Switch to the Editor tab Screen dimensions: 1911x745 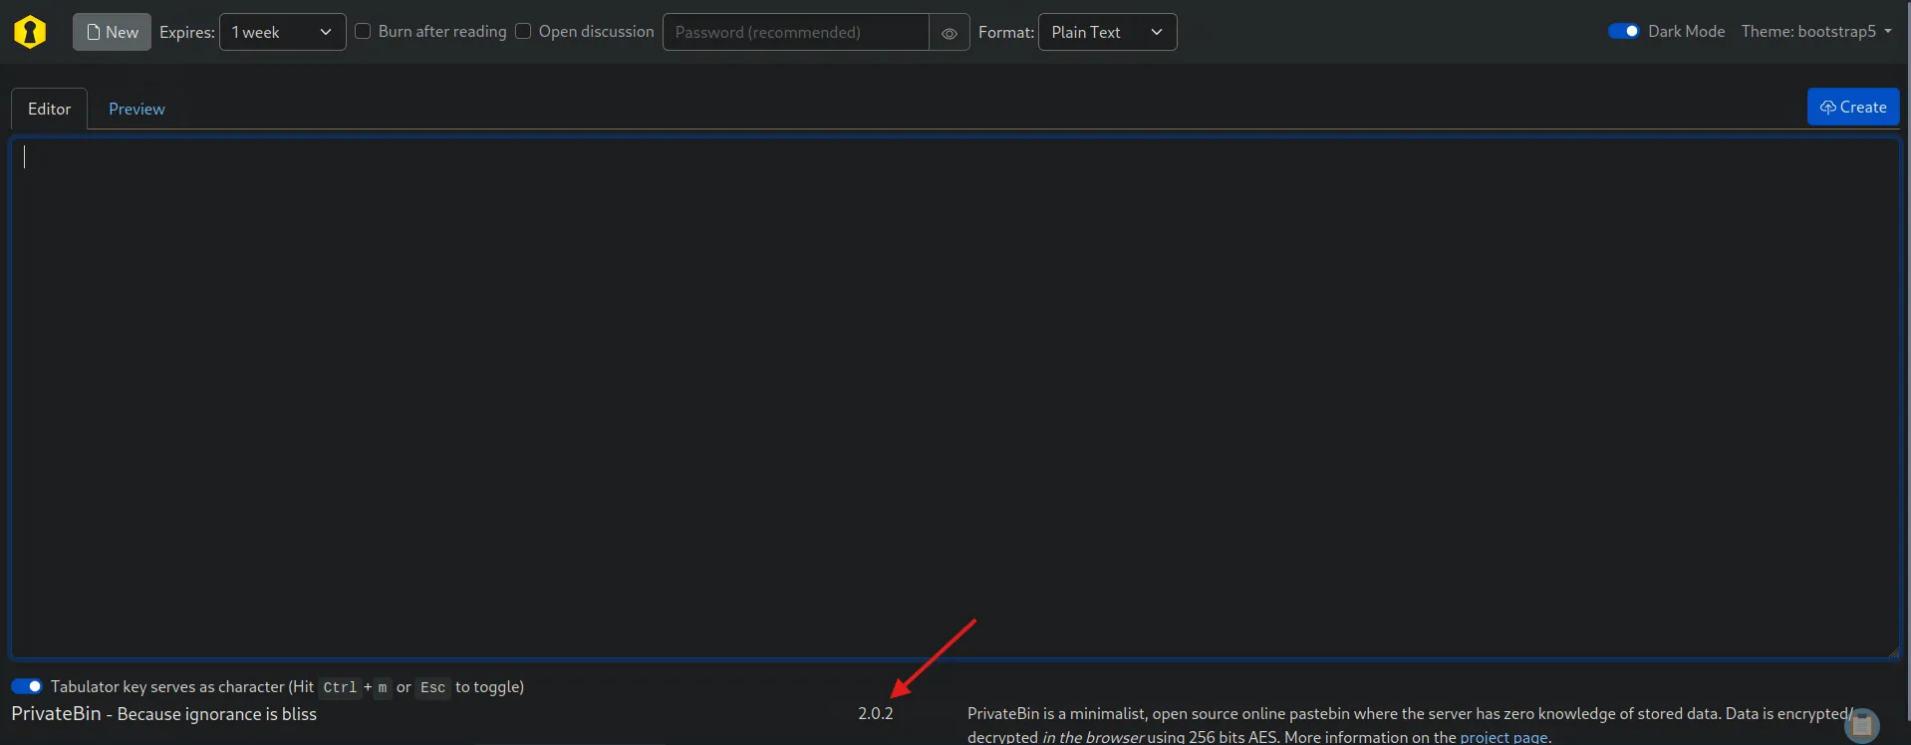(49, 109)
